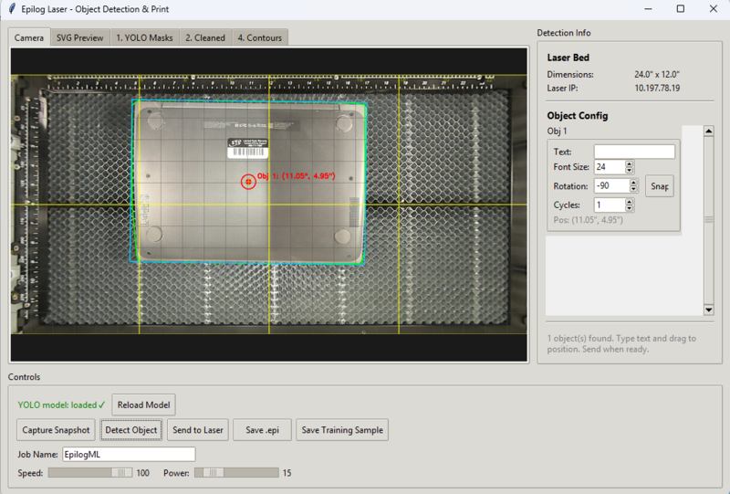Click the red Obj 1 center marker
This screenshot has height=494, width=730.
coord(248,182)
